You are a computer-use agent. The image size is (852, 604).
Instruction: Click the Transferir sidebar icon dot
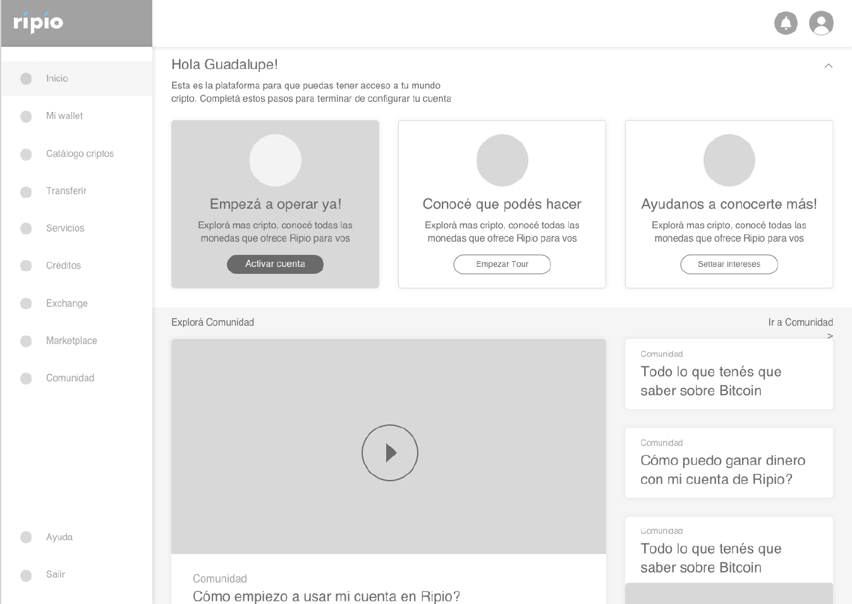26,192
